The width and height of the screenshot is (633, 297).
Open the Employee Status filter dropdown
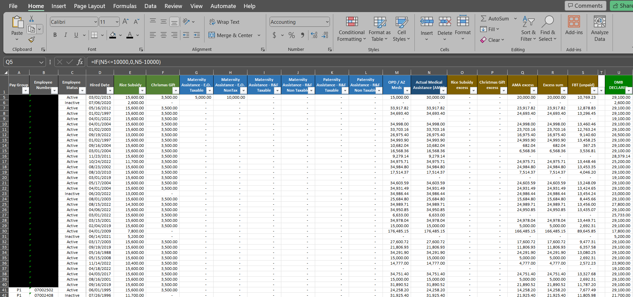click(82, 91)
